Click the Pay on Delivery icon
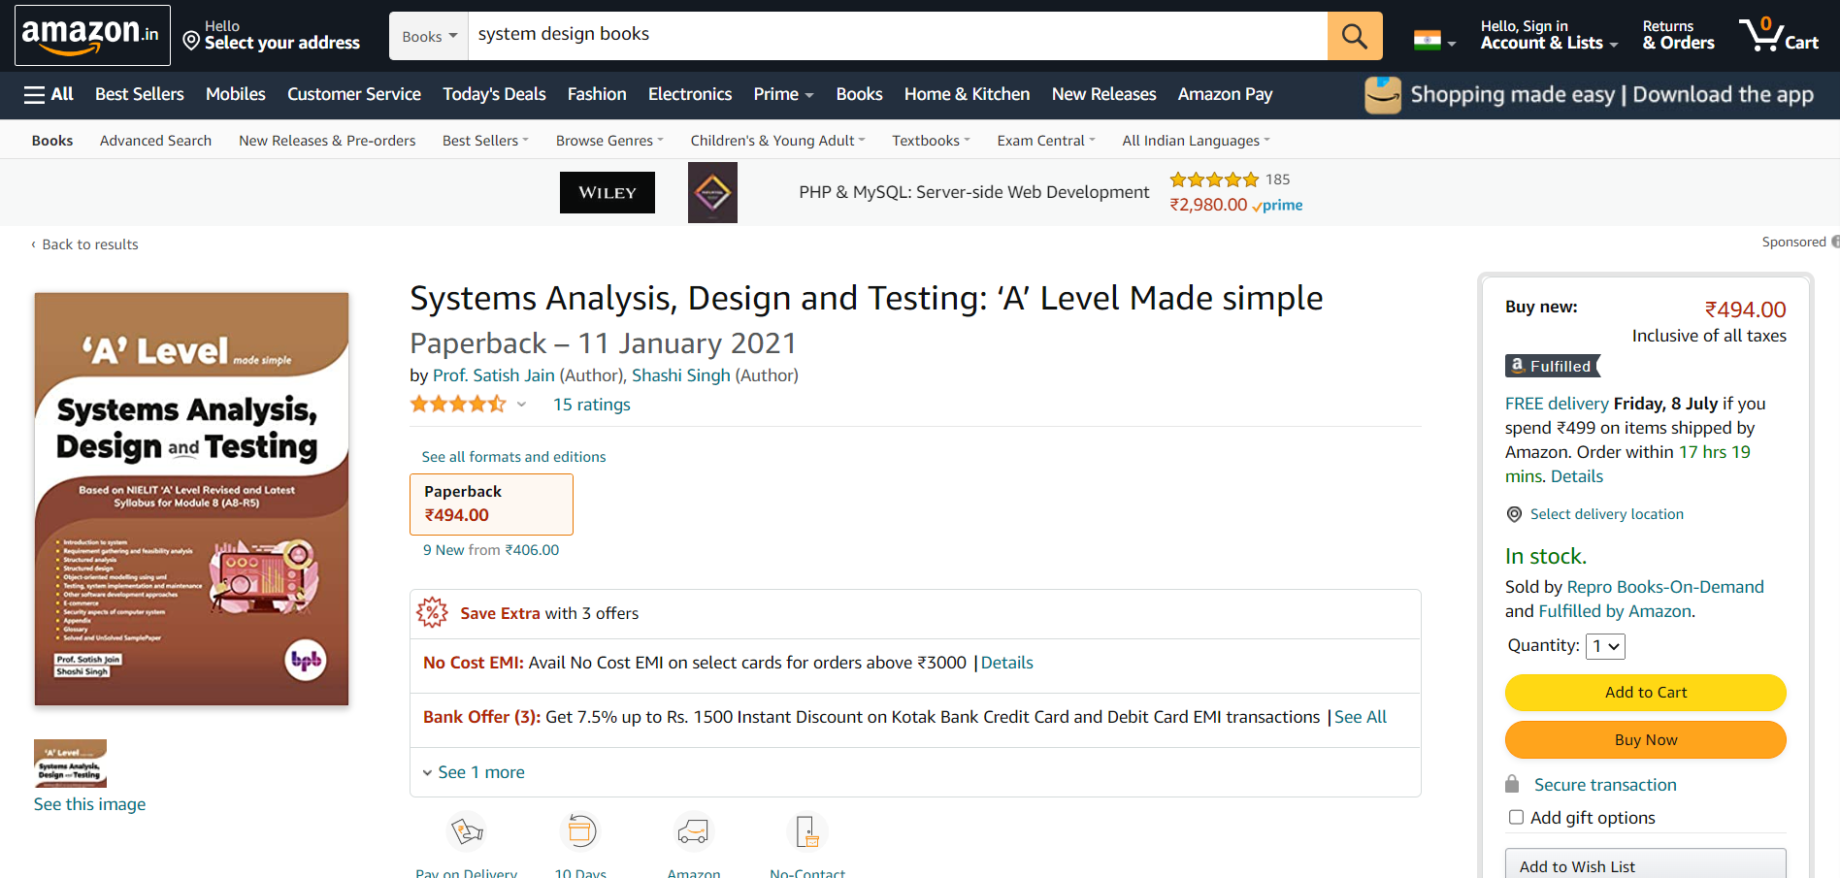The height and width of the screenshot is (878, 1840). (467, 831)
